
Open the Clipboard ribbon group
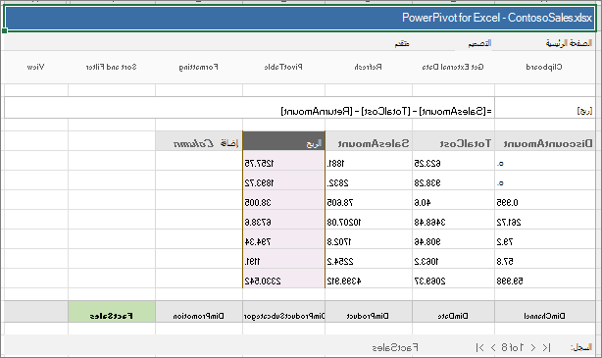tap(543, 67)
